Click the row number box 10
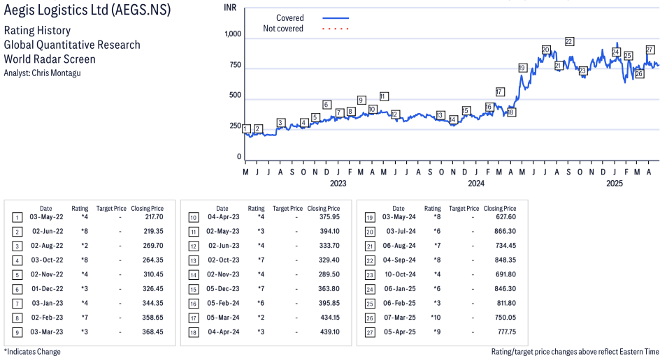Image resolution: width=667 pixels, height=356 pixels. 194,218
